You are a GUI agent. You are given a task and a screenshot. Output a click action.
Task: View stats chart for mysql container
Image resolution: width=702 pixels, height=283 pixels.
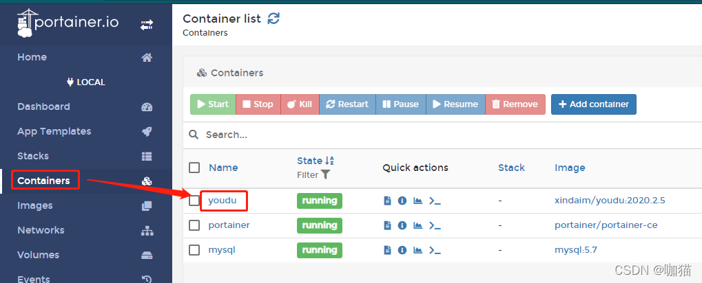point(417,251)
